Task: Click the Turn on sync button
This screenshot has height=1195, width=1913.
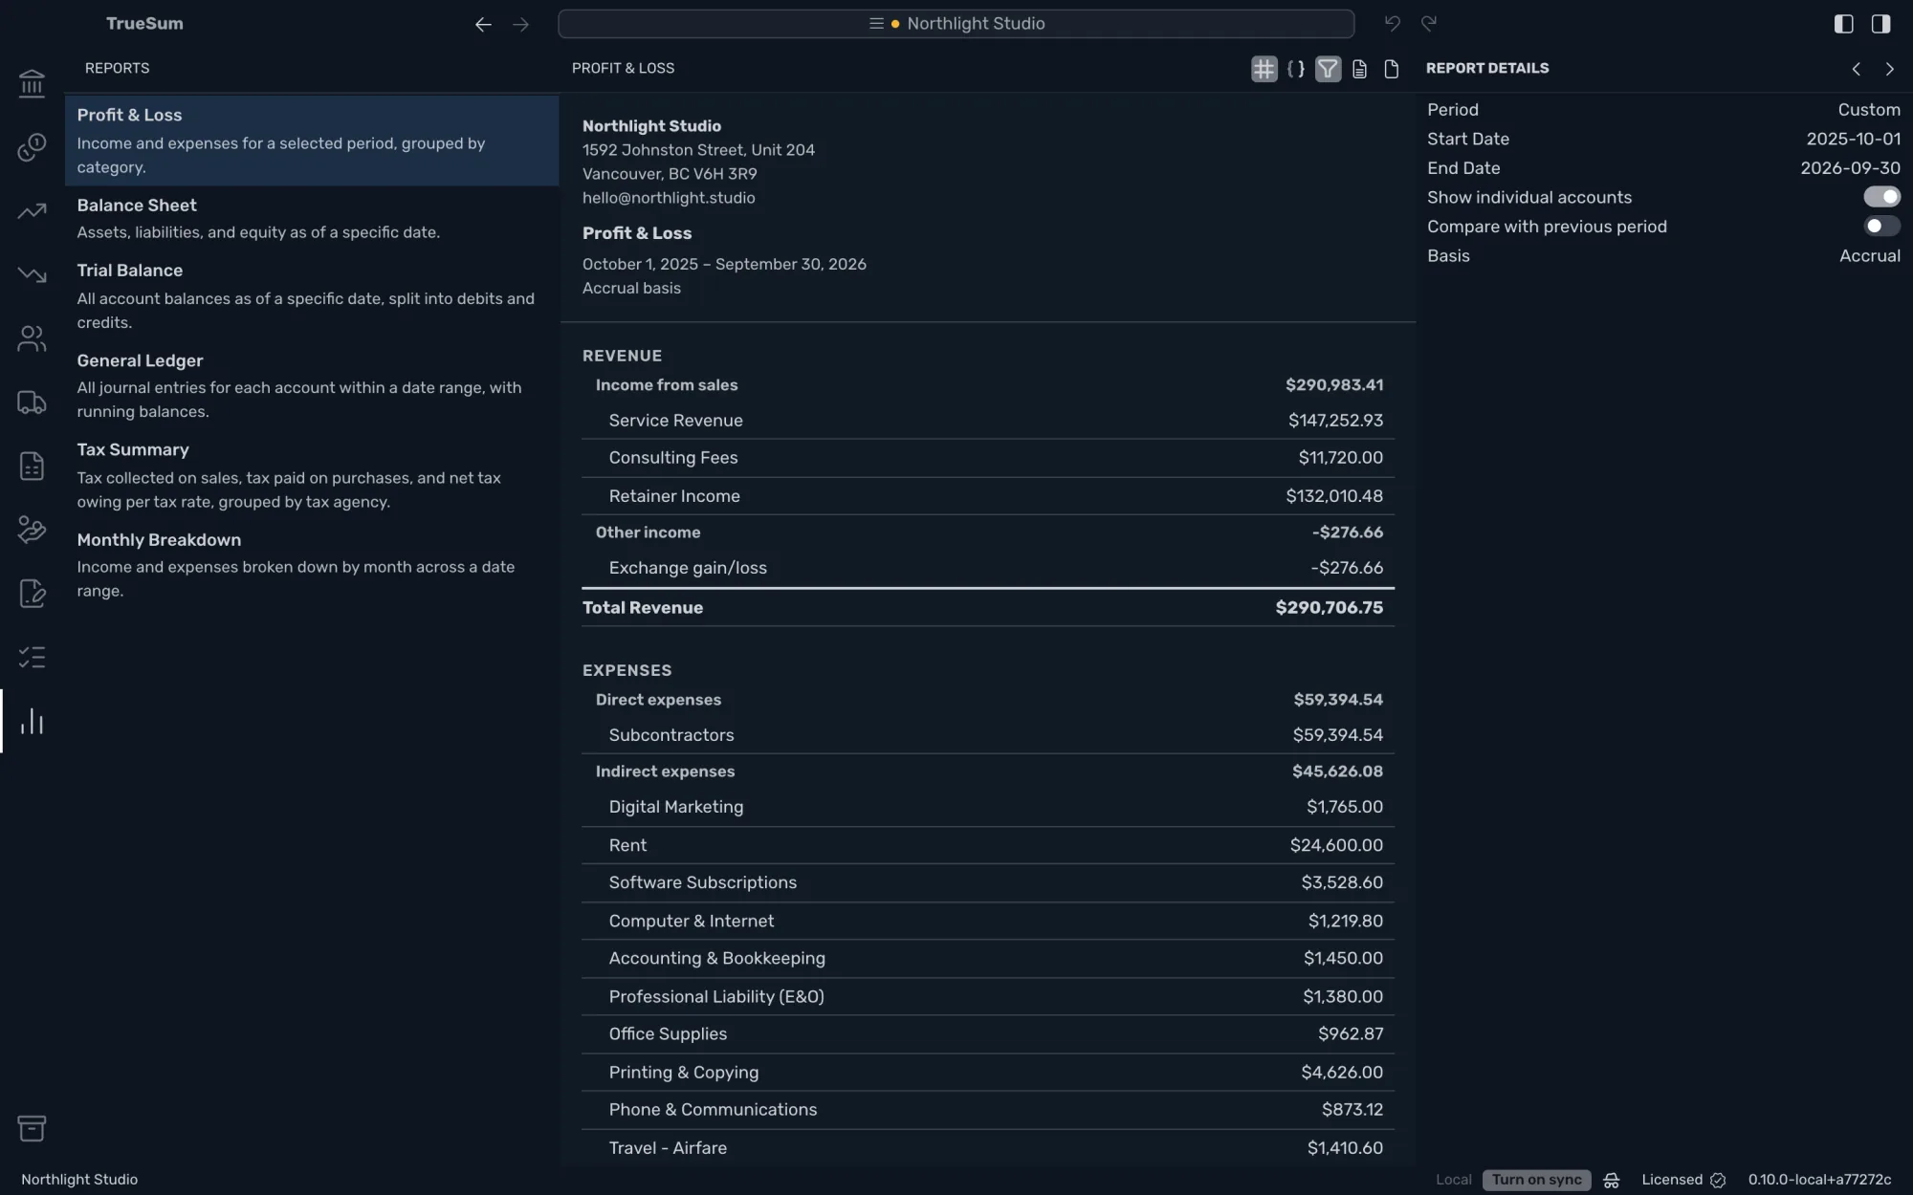Action: [1536, 1180]
